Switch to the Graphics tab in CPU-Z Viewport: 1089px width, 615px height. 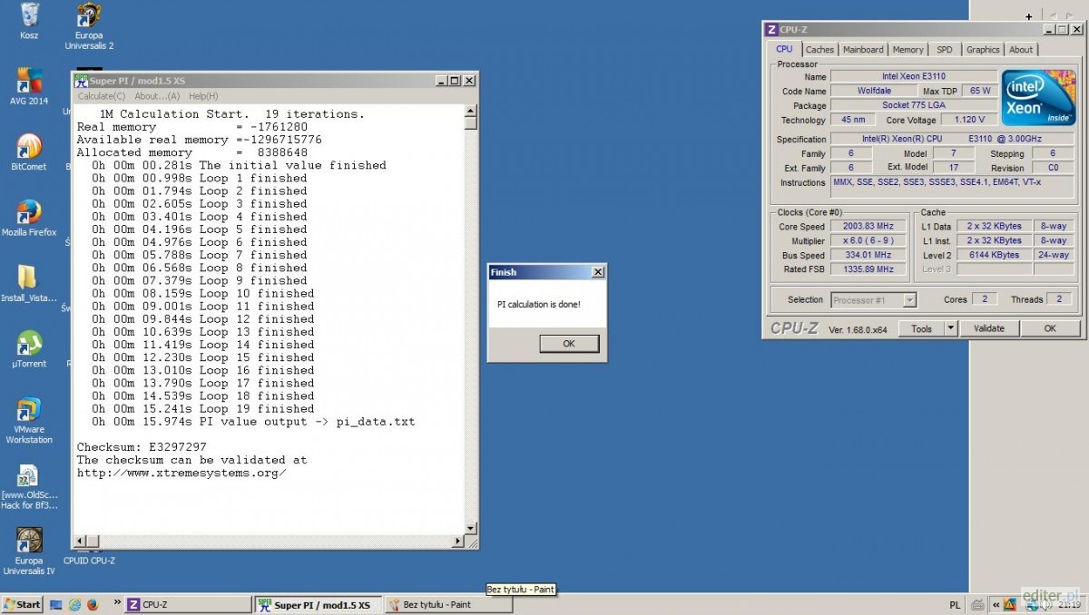tap(983, 50)
